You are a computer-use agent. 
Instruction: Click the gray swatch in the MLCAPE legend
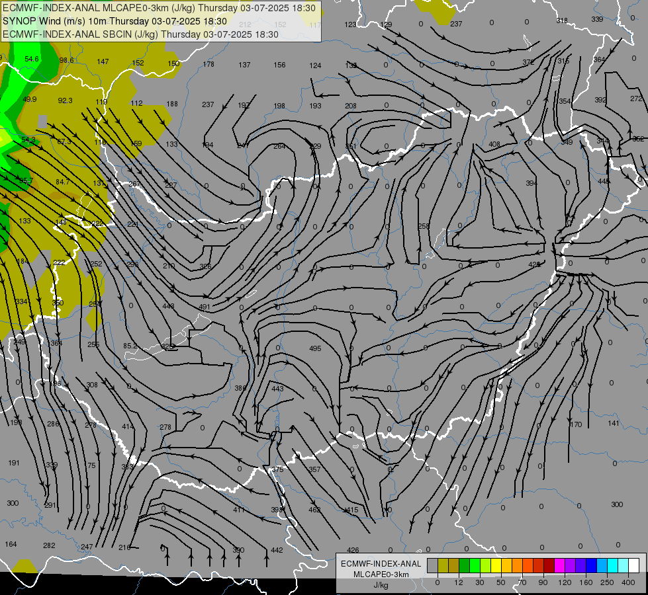[x=432, y=565]
